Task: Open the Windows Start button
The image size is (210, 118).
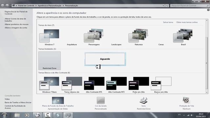Action: pos(4,115)
